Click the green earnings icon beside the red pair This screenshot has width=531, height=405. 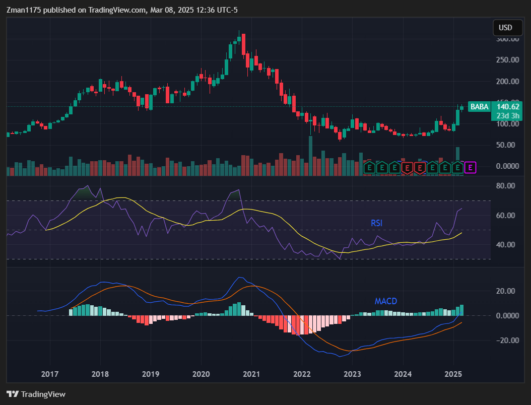click(432, 167)
